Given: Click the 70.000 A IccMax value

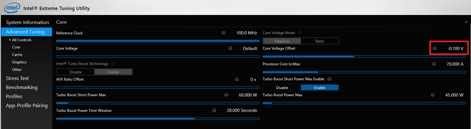Looking at the screenshot, I should tap(454, 64).
